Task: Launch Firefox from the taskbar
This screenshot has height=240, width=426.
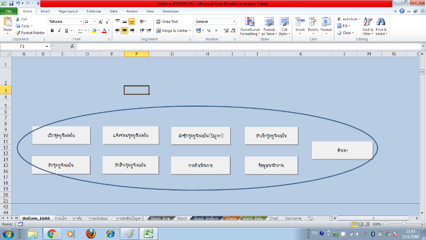Action: [90, 234]
